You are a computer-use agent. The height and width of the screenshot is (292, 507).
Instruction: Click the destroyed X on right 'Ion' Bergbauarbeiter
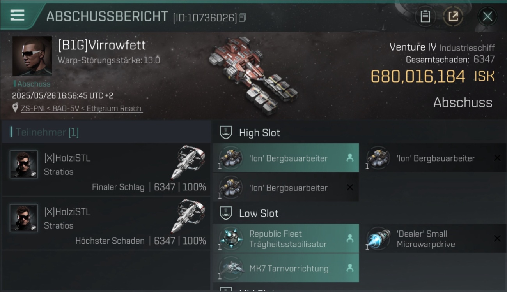tap(497, 158)
